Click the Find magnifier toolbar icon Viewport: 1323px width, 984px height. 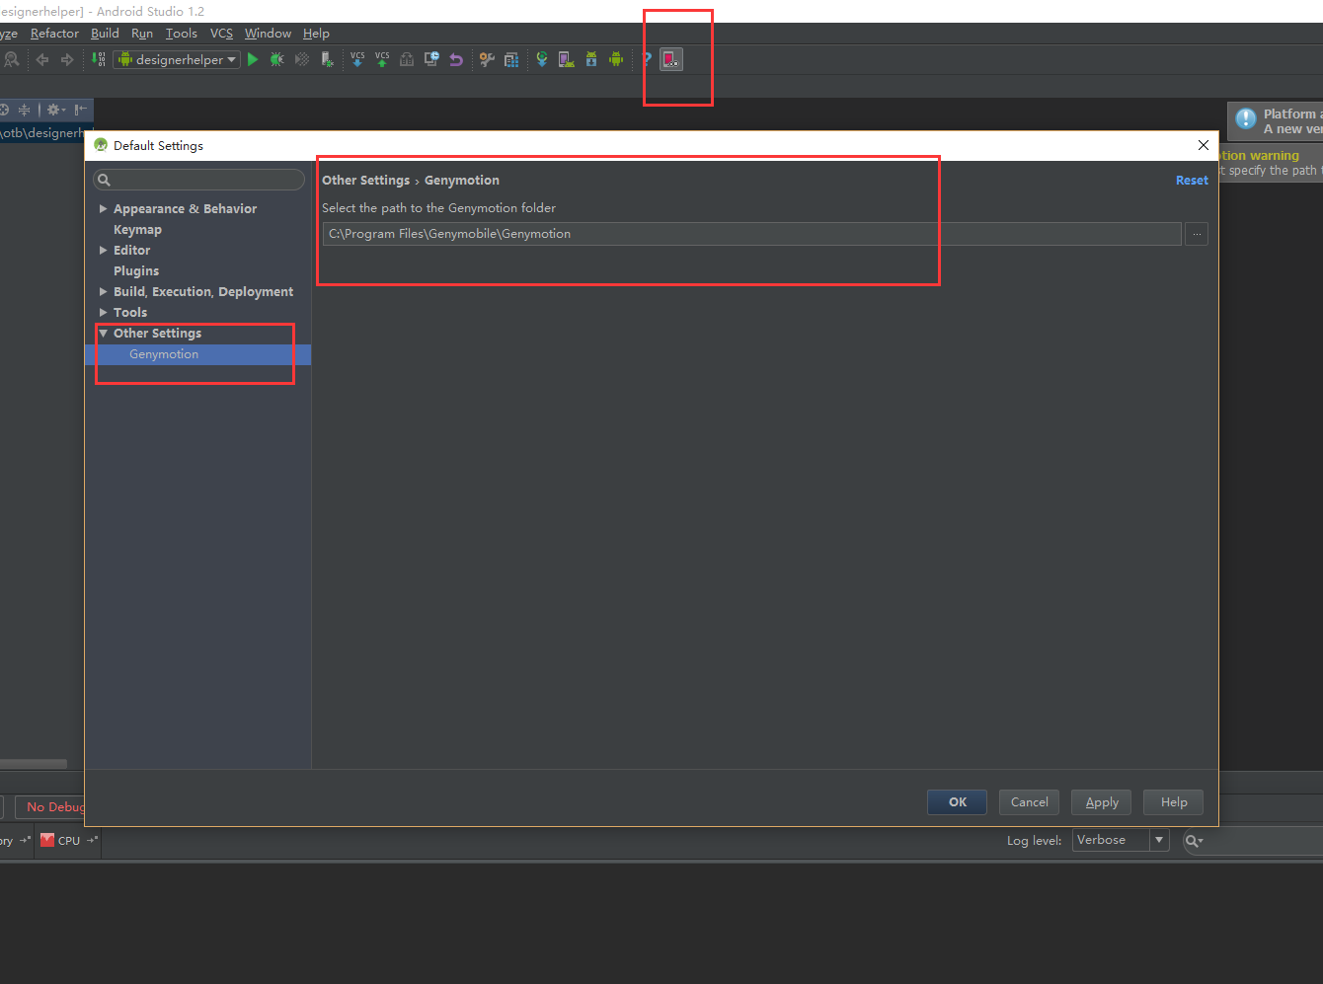click(x=12, y=59)
